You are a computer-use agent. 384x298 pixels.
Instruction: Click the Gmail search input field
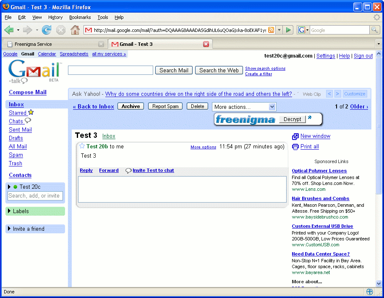pos(110,70)
